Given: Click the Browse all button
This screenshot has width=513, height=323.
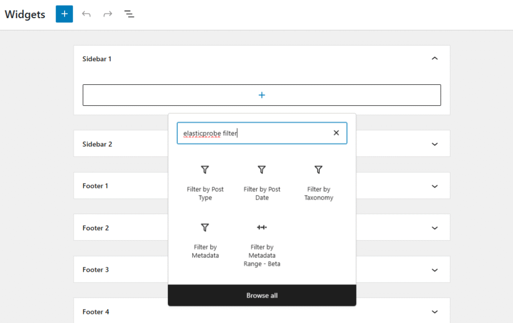Looking at the screenshot, I should (262, 295).
